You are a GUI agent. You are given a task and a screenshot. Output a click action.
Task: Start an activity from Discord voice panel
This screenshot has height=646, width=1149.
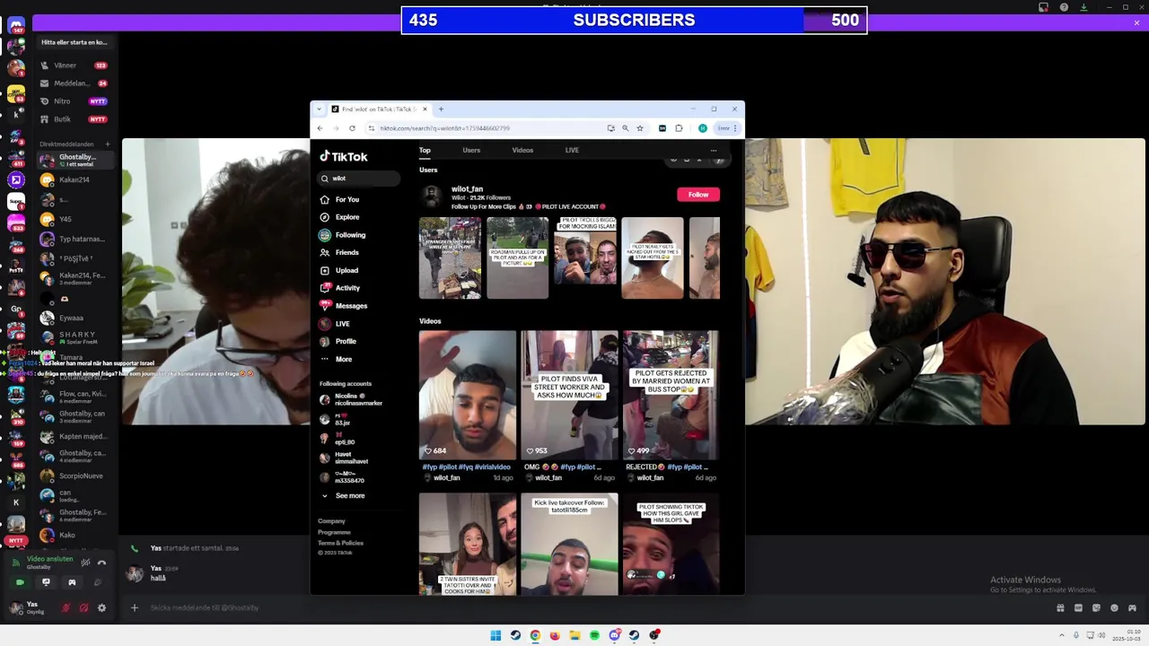click(72, 582)
